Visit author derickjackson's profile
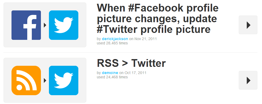This screenshot has width=262, height=104. (x=115, y=39)
